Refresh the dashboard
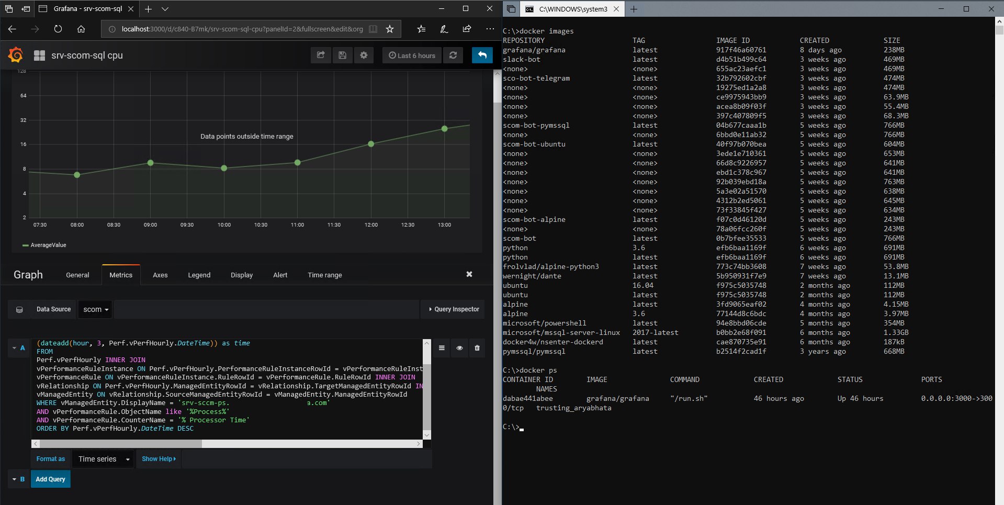Screen dimensions: 1004x505 (453, 55)
